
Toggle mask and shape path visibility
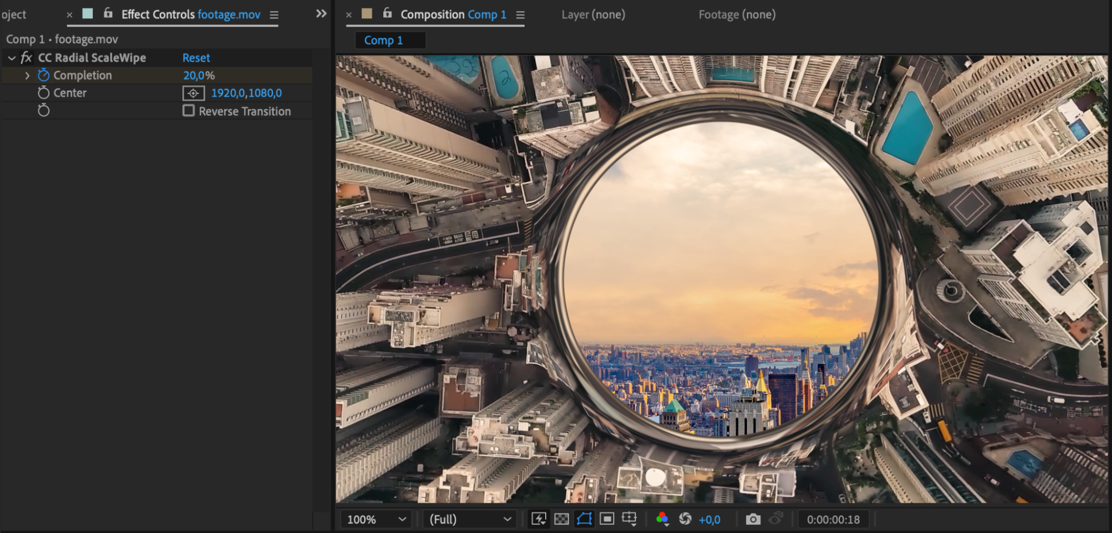(x=584, y=519)
